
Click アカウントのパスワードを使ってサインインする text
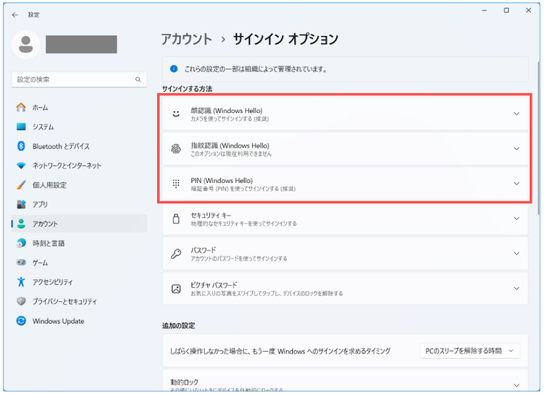click(x=239, y=259)
